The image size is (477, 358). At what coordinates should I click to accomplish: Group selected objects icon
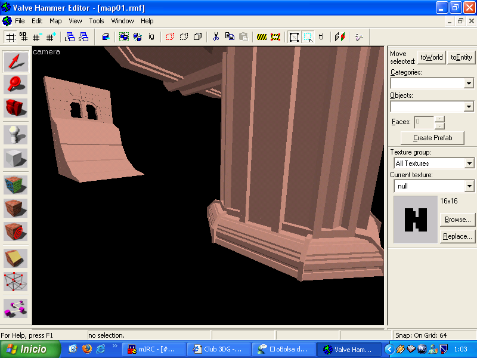[x=124, y=37]
